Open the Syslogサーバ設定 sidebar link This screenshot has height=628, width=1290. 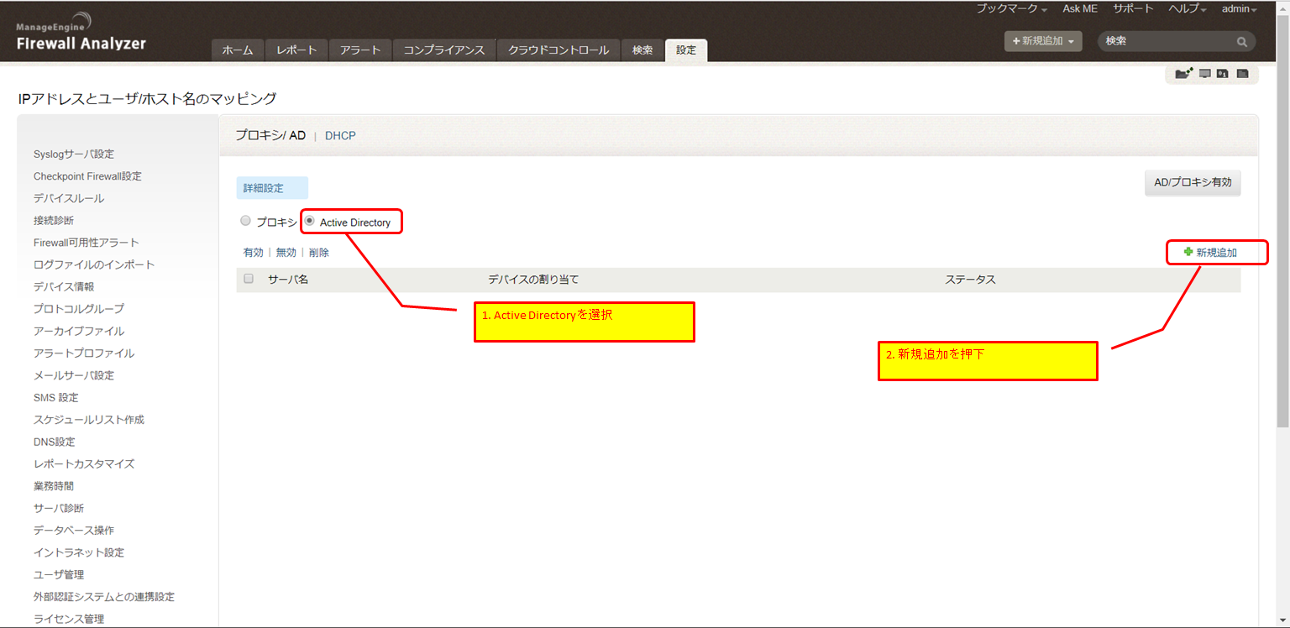(74, 154)
